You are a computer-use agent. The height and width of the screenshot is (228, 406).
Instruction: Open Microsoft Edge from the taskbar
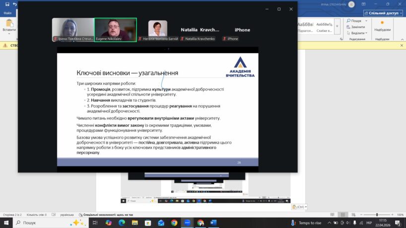[122, 223]
